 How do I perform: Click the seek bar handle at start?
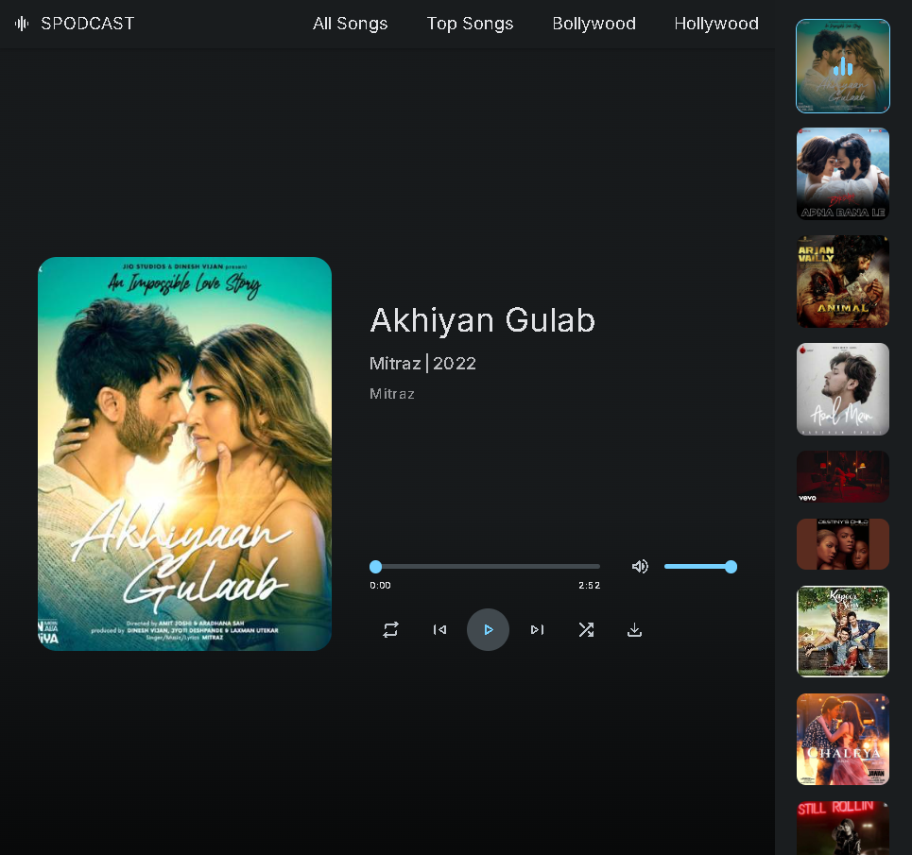(376, 567)
